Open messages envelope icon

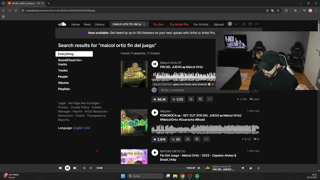click(x=250, y=24)
